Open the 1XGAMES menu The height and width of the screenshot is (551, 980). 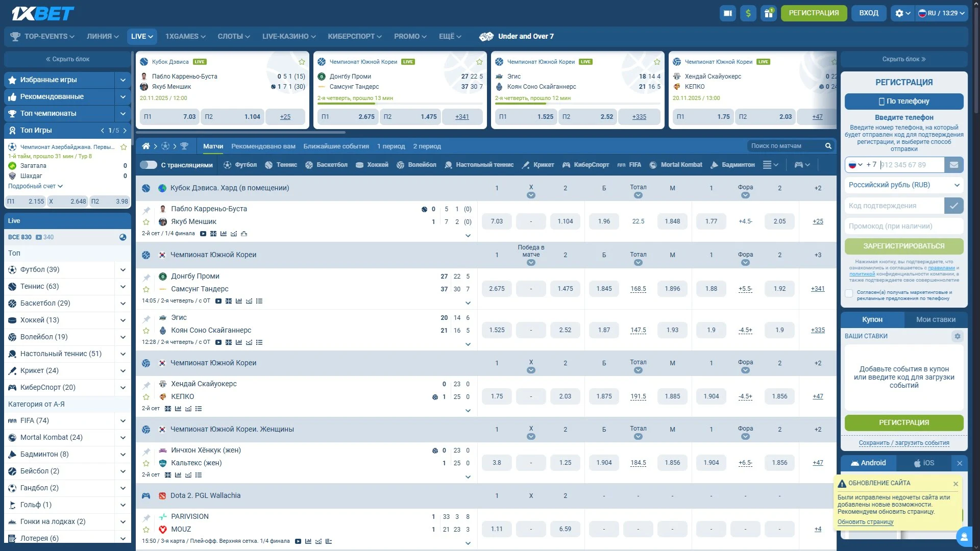point(185,36)
